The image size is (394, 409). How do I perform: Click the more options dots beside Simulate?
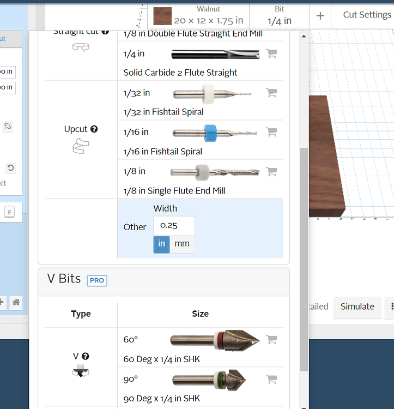(x=392, y=307)
